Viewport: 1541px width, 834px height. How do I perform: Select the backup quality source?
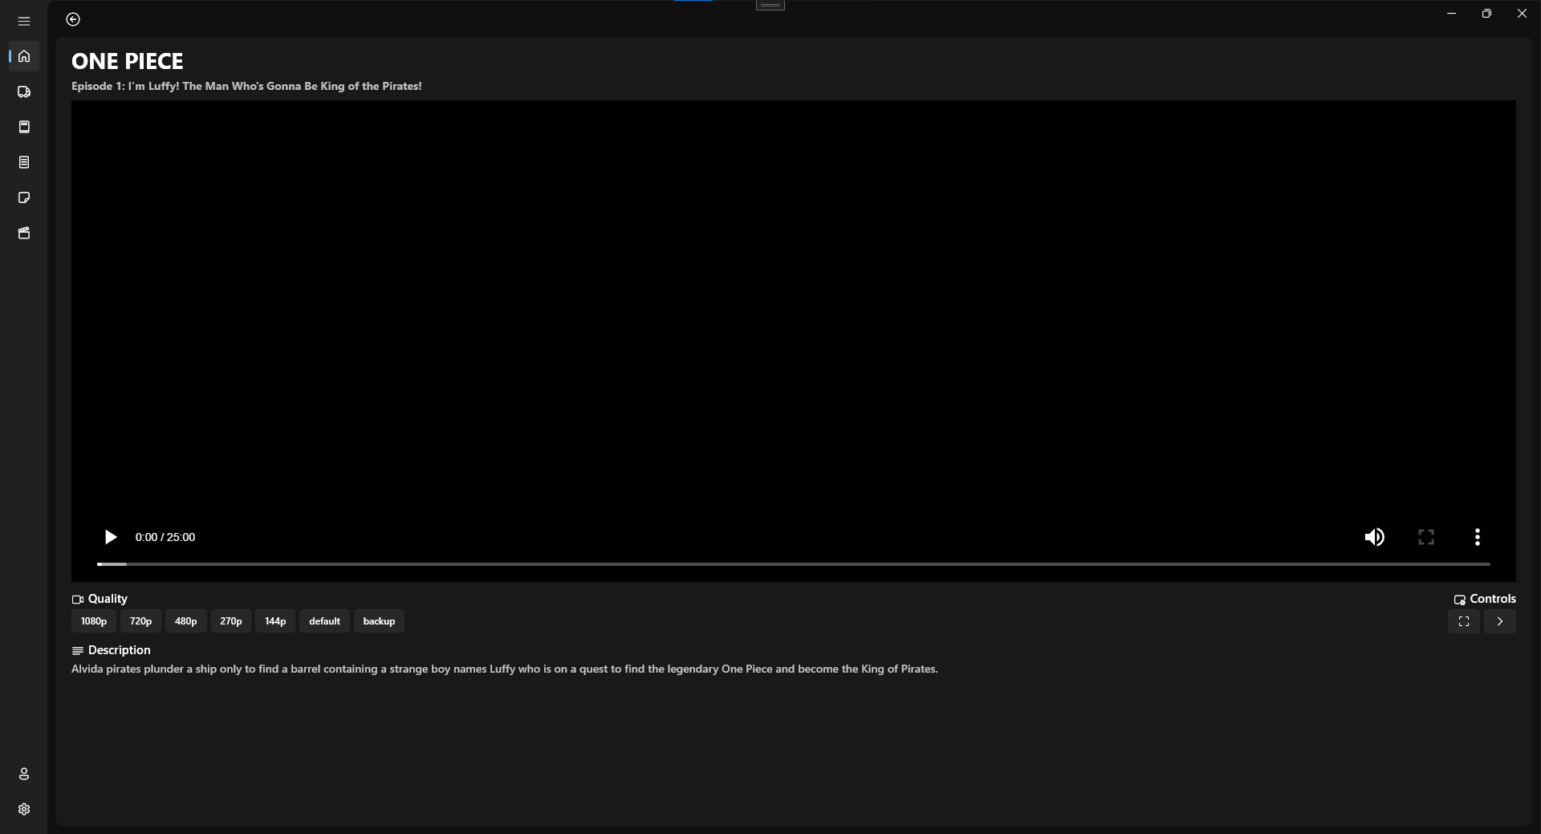pyautogui.click(x=379, y=621)
